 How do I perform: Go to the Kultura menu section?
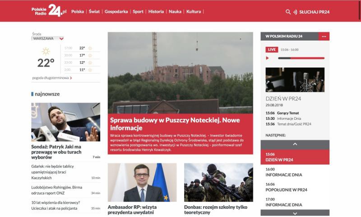[194, 12]
